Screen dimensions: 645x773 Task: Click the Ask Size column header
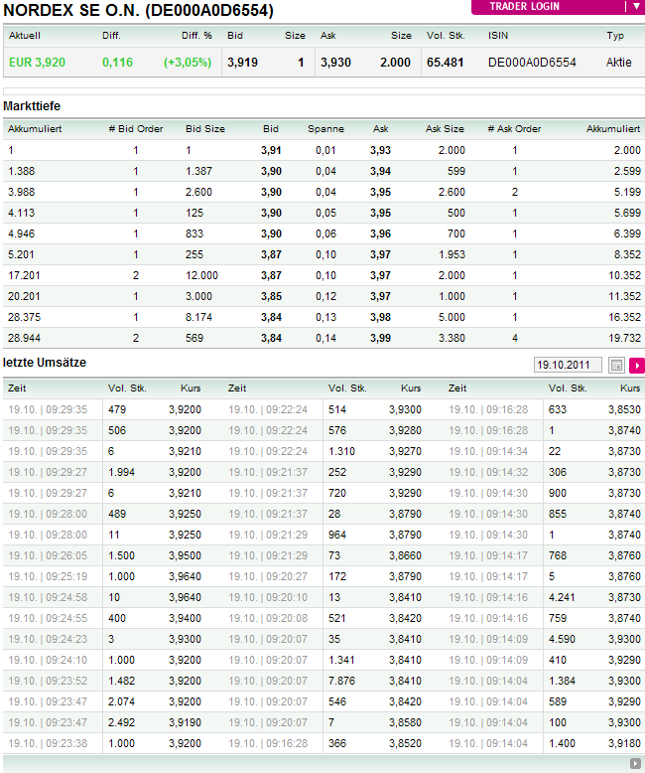click(x=445, y=129)
